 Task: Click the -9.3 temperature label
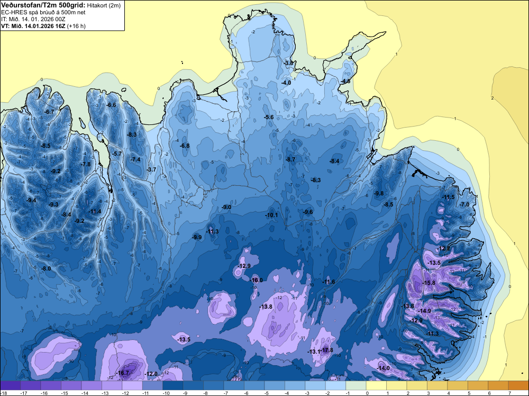click(x=53, y=204)
